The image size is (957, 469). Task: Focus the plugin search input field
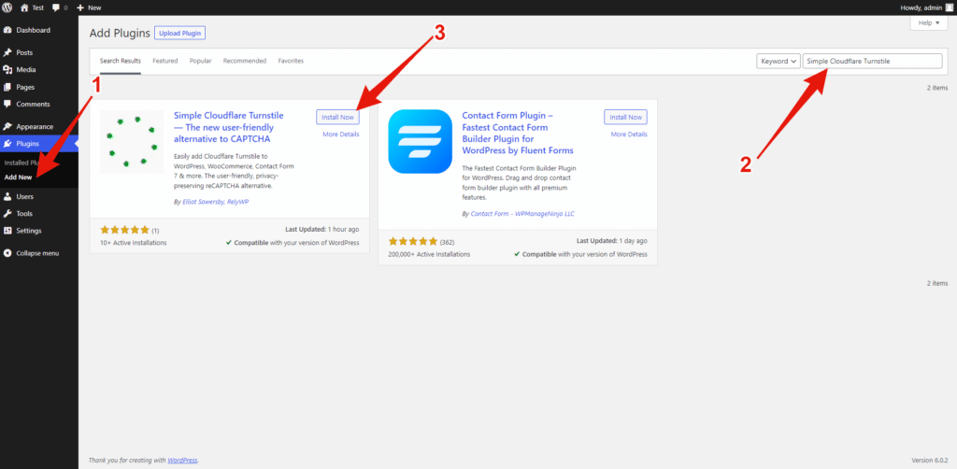(x=873, y=61)
